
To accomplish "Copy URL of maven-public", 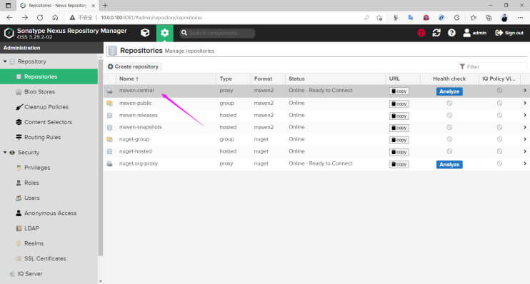I will coord(399,103).
